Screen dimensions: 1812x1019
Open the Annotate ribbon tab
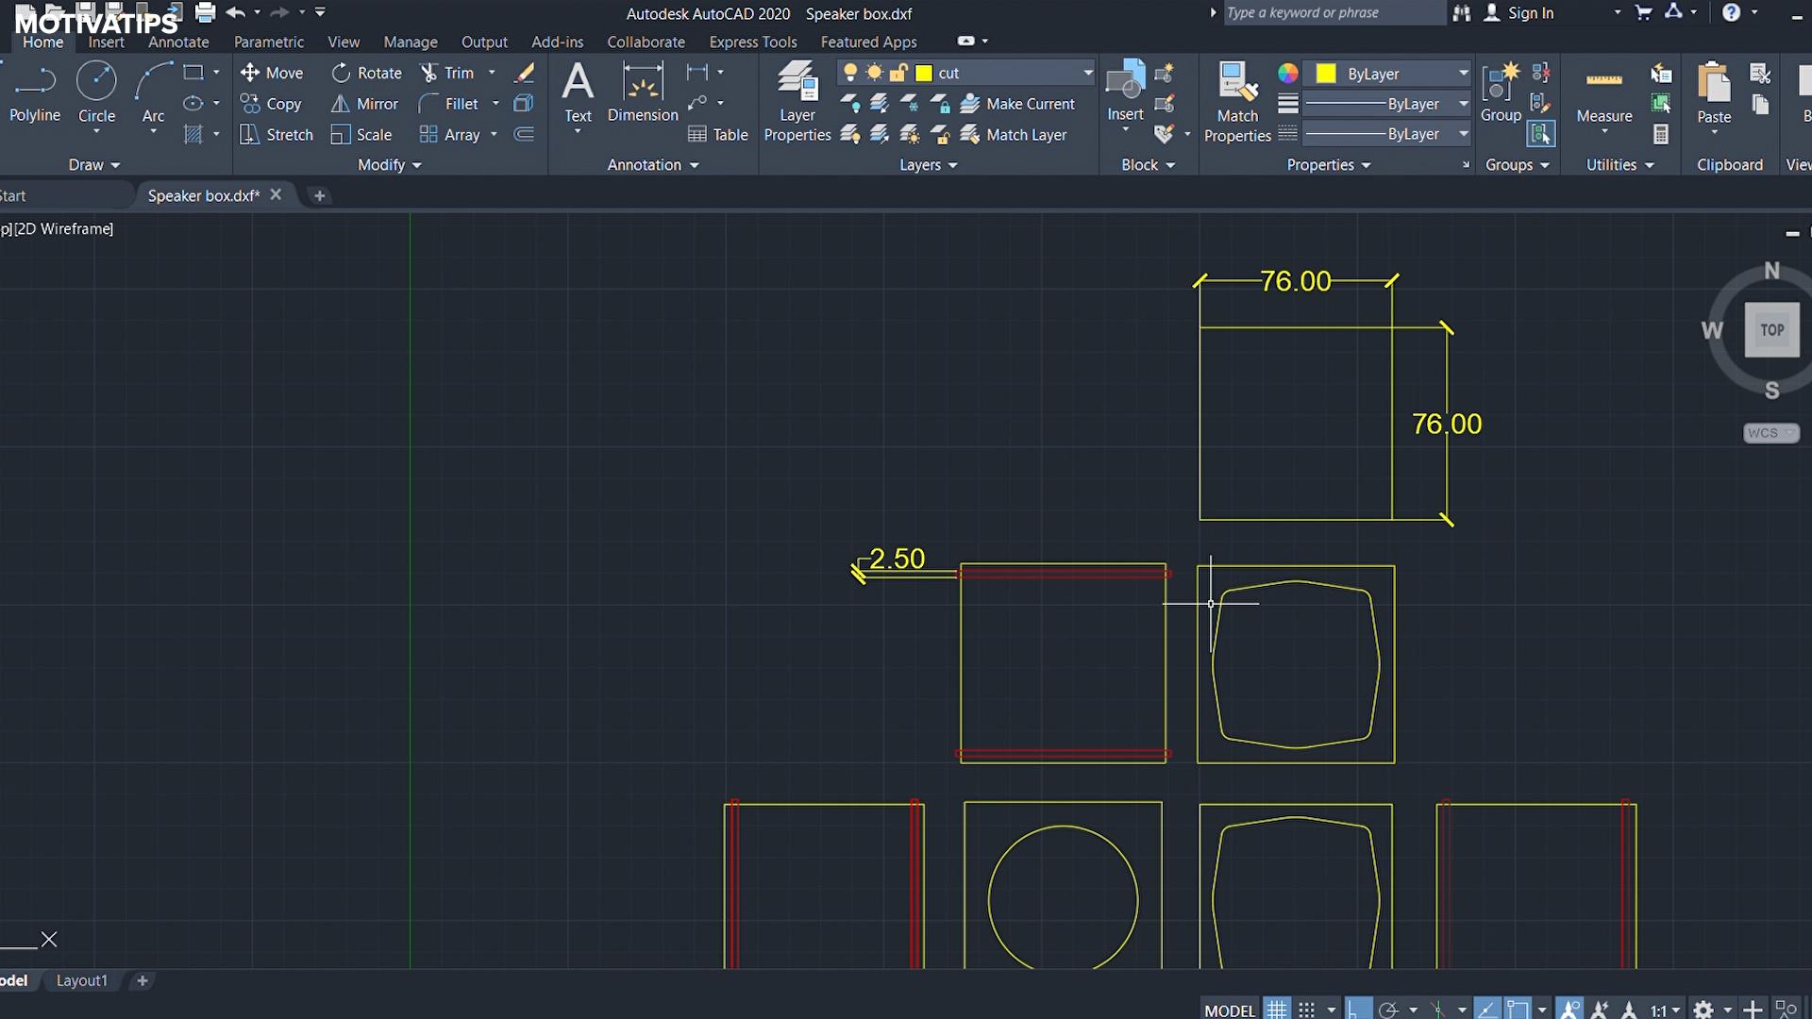pyautogui.click(x=178, y=42)
